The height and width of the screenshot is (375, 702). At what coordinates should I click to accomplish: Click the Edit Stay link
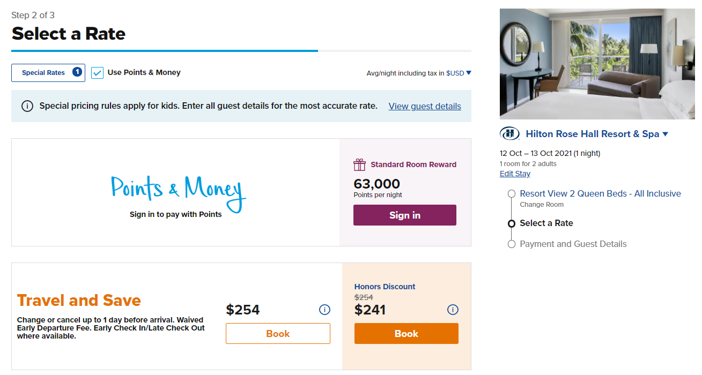(514, 173)
